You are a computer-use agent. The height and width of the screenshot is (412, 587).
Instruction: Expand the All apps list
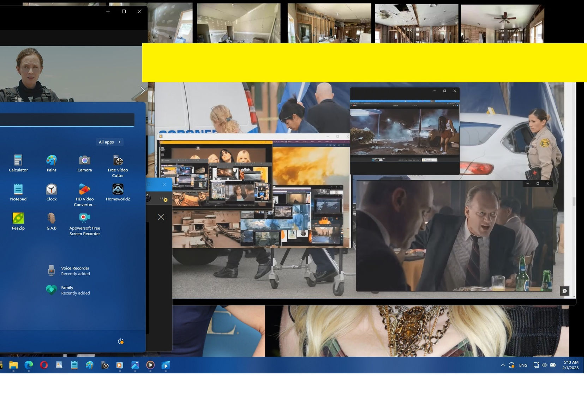coord(110,142)
